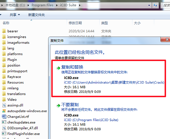
Task: Click the assimp.dll file icon
Action: coord(4,105)
